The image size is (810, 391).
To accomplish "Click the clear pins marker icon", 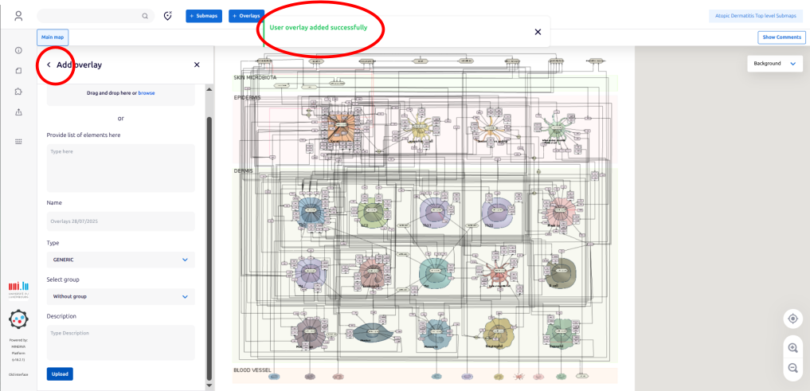I will tap(168, 16).
